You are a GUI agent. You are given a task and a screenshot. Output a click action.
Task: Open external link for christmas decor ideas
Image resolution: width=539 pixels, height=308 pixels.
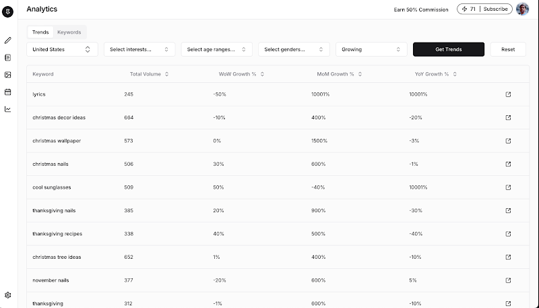click(x=508, y=117)
